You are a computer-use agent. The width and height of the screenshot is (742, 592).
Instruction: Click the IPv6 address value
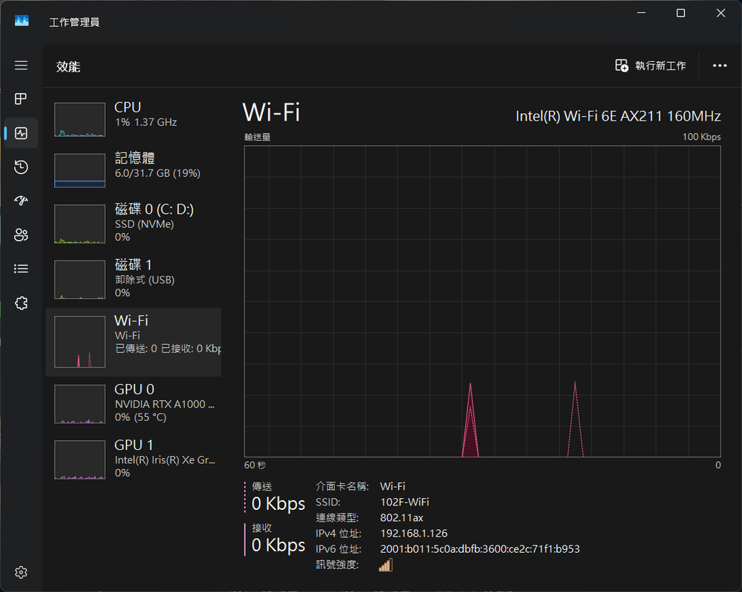point(480,549)
